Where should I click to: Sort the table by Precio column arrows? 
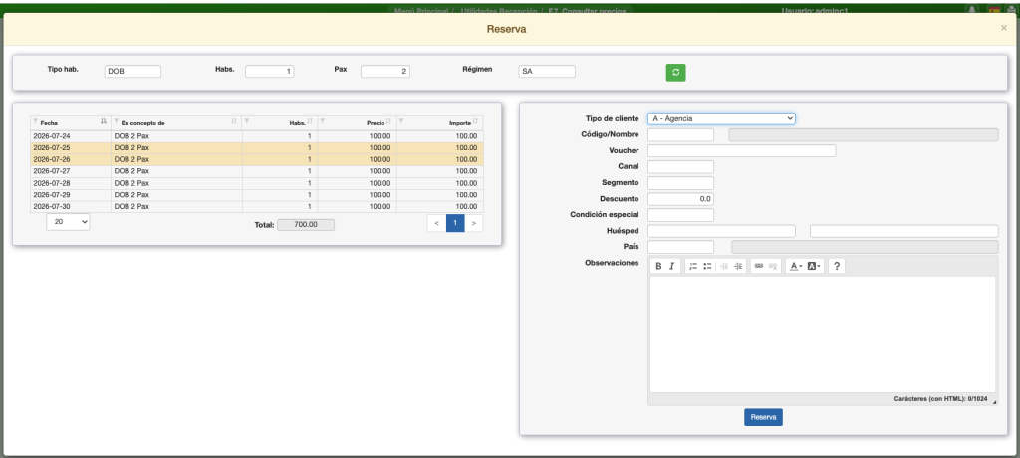point(389,121)
